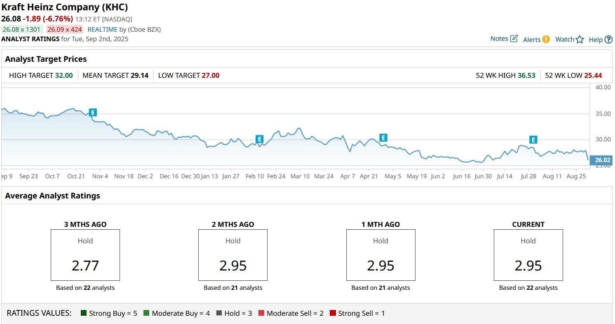Click the gray Hold legend swatch
The height and width of the screenshot is (324, 615).
219,313
